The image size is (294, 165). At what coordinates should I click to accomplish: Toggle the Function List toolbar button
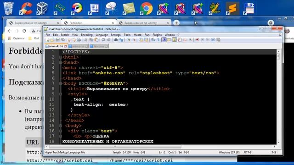tap(180, 40)
